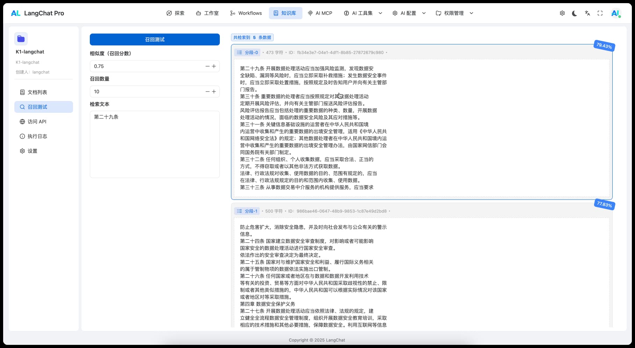Open 文档列表 in the sidebar

(37, 92)
